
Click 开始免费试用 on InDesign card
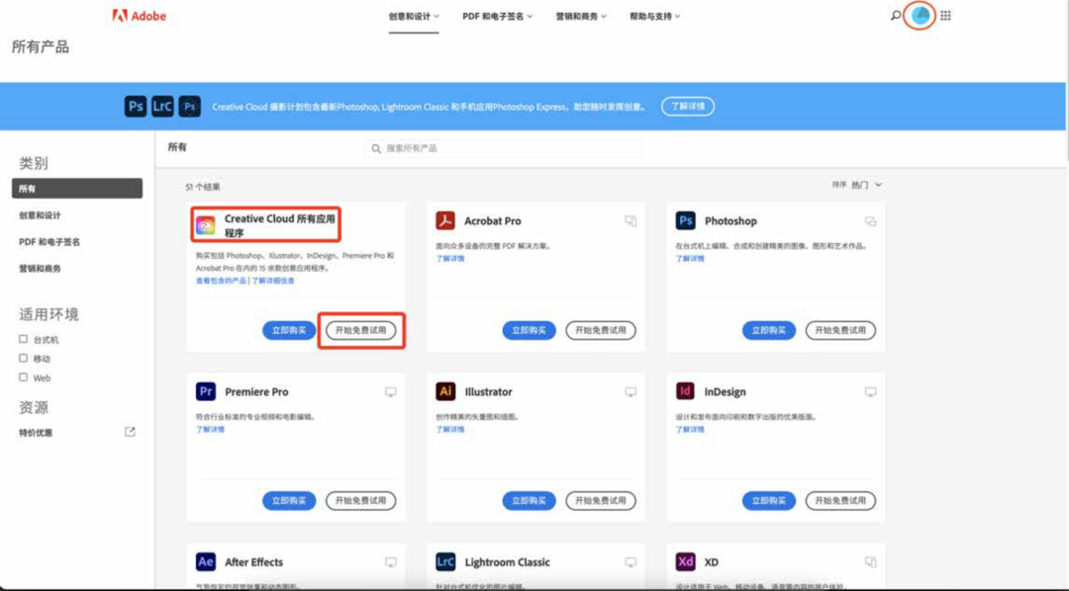(x=840, y=500)
